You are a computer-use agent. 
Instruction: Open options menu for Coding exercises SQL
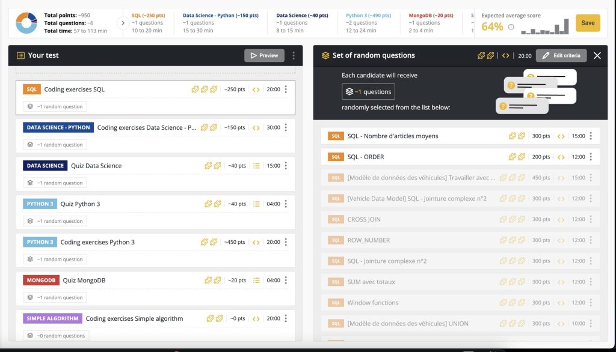point(286,90)
